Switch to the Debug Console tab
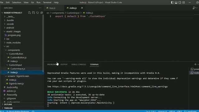This screenshot has height=112, width=199. (x=79, y=64)
